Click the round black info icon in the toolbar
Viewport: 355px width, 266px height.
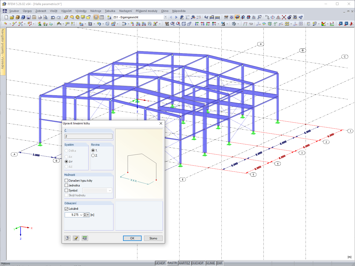[x=290, y=17]
